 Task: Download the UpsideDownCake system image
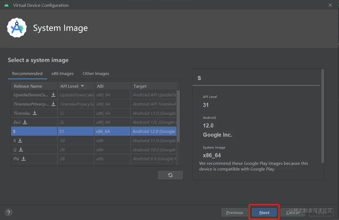[x=53, y=95]
